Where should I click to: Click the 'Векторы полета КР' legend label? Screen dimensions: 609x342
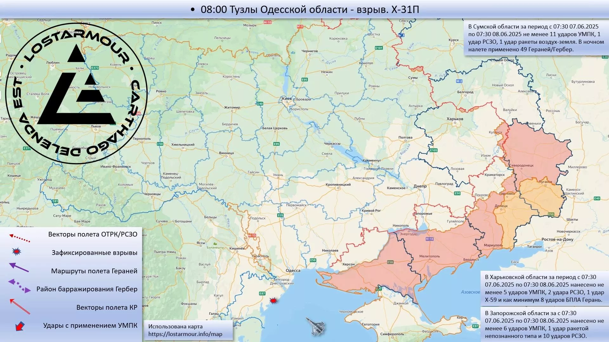(x=107, y=307)
